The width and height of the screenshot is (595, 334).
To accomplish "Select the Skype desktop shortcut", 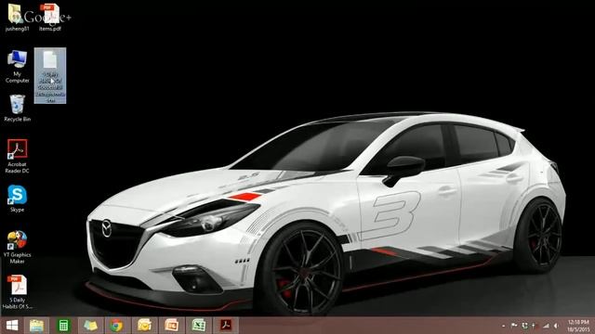I will 17,199.
